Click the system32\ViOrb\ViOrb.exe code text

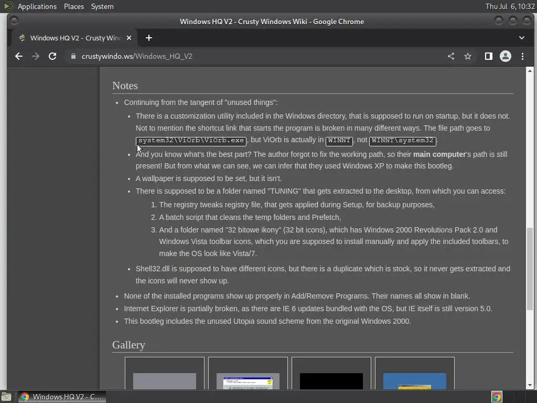(191, 141)
